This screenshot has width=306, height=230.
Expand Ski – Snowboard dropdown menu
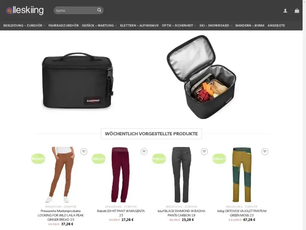(x=216, y=25)
